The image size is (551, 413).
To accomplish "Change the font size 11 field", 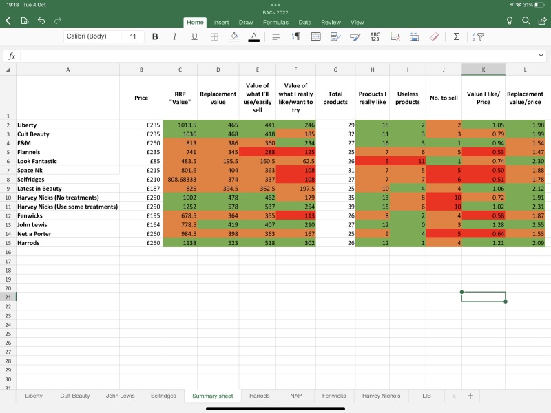I will pyautogui.click(x=133, y=36).
